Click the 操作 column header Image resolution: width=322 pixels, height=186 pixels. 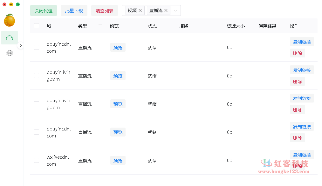coord(294,26)
